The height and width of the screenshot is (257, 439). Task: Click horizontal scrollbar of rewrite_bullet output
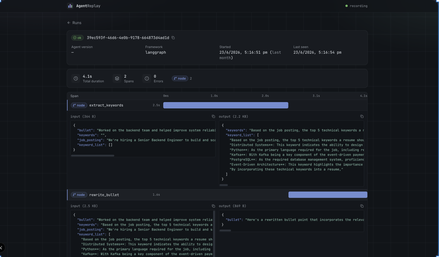pos(225,231)
